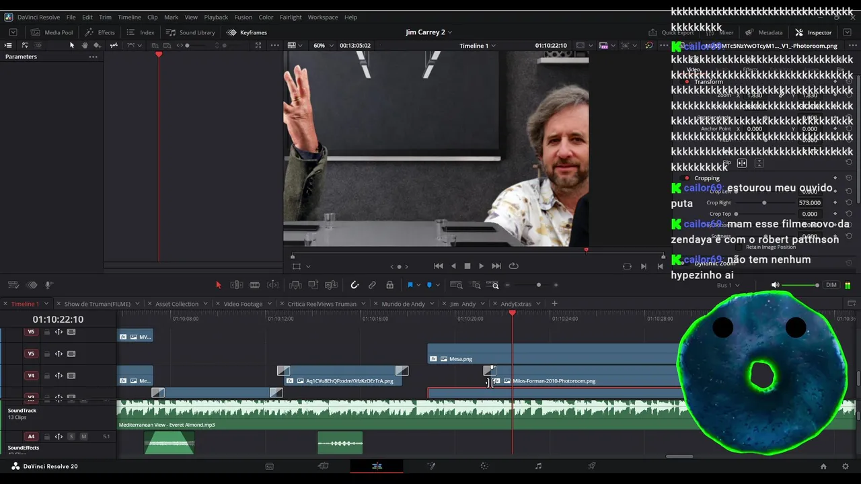Open the Fairlight menu
The image size is (861, 484).
point(291,17)
